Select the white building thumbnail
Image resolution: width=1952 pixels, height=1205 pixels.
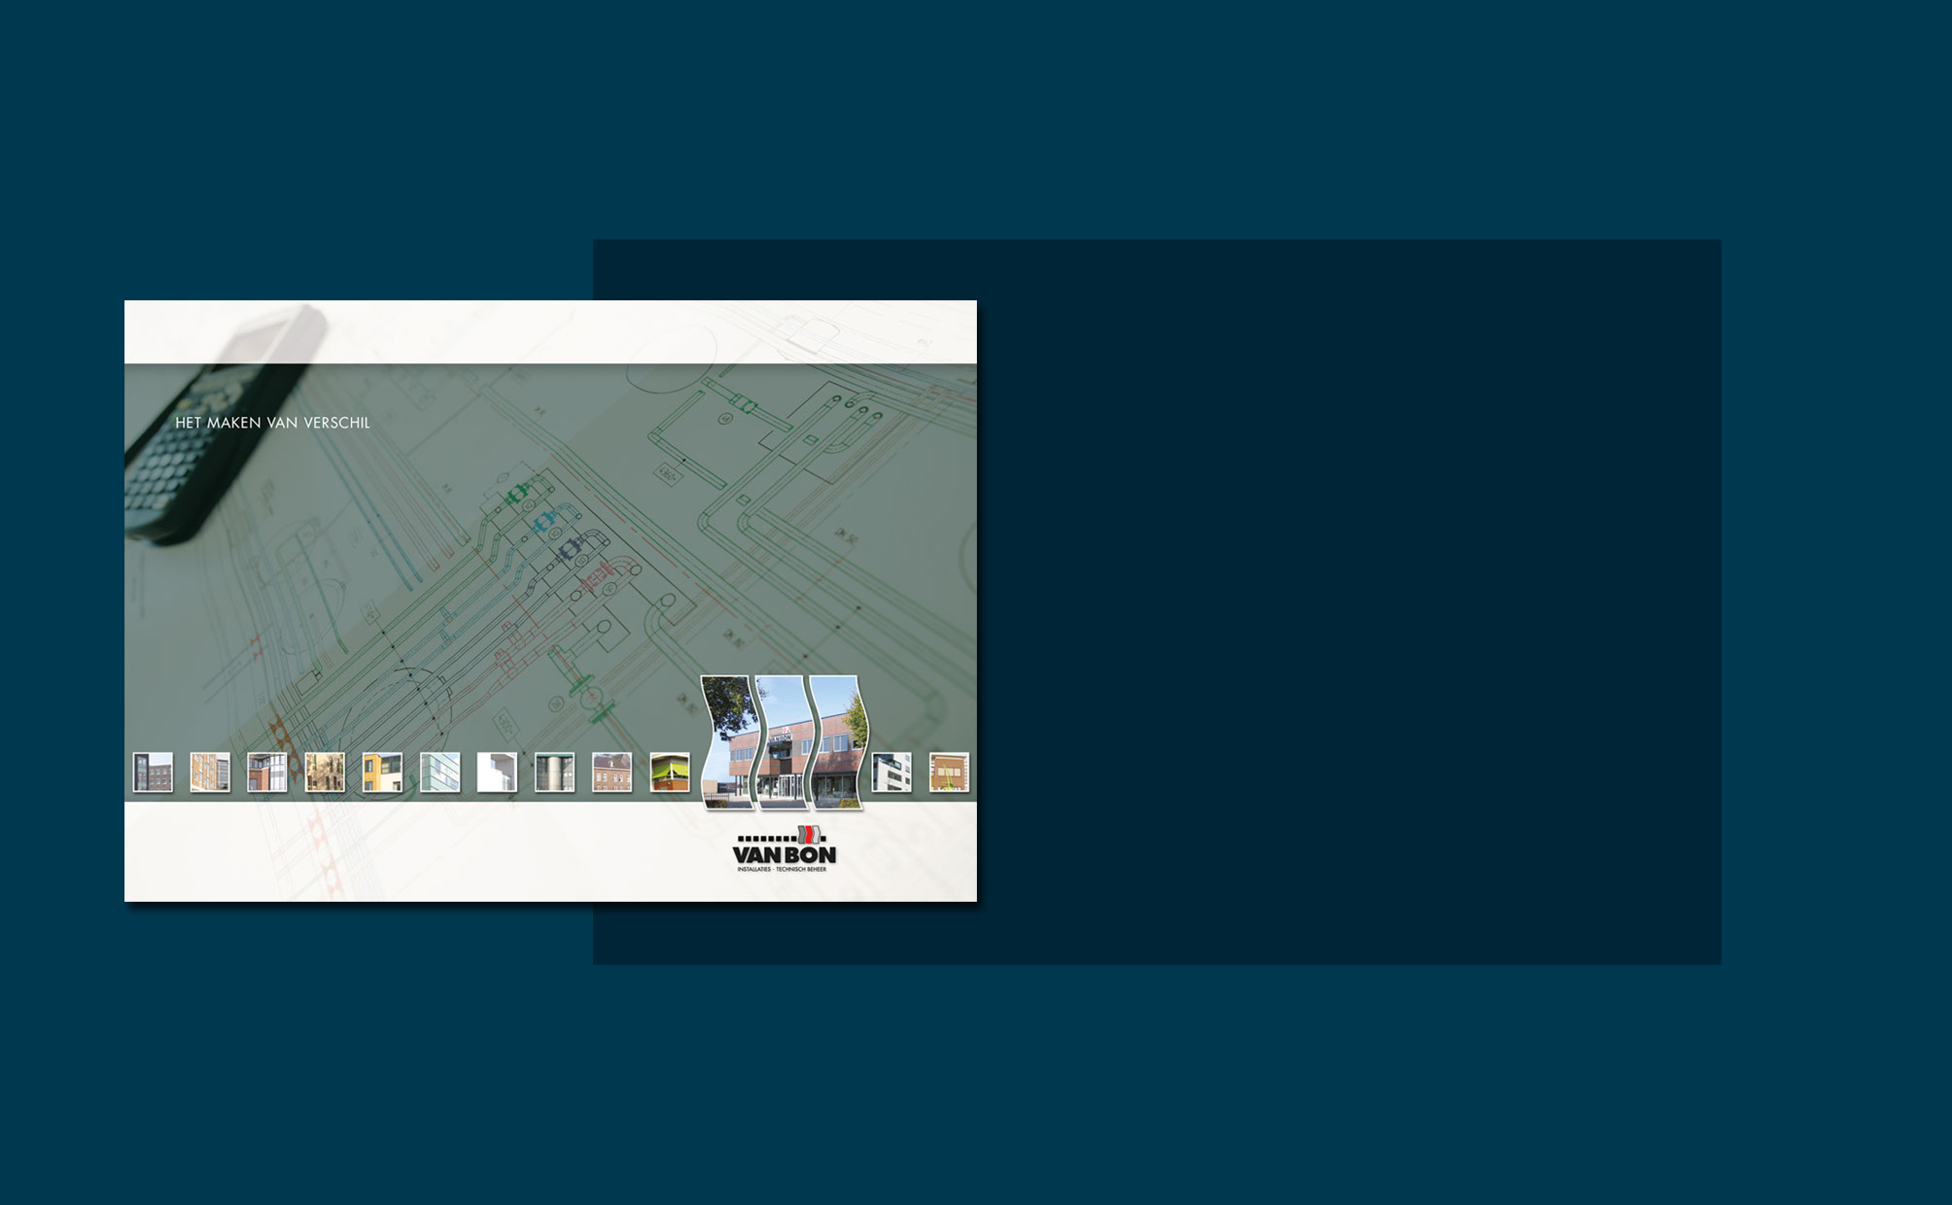tap(497, 773)
